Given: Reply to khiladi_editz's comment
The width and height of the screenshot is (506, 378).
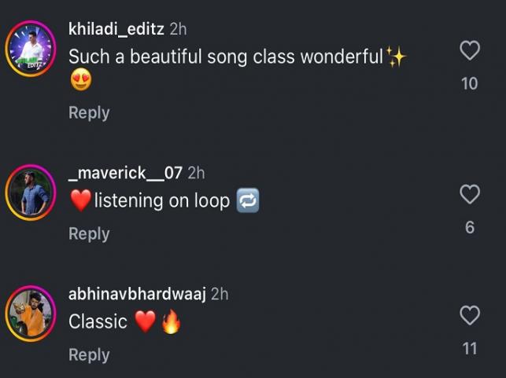Looking at the screenshot, I should (89, 112).
